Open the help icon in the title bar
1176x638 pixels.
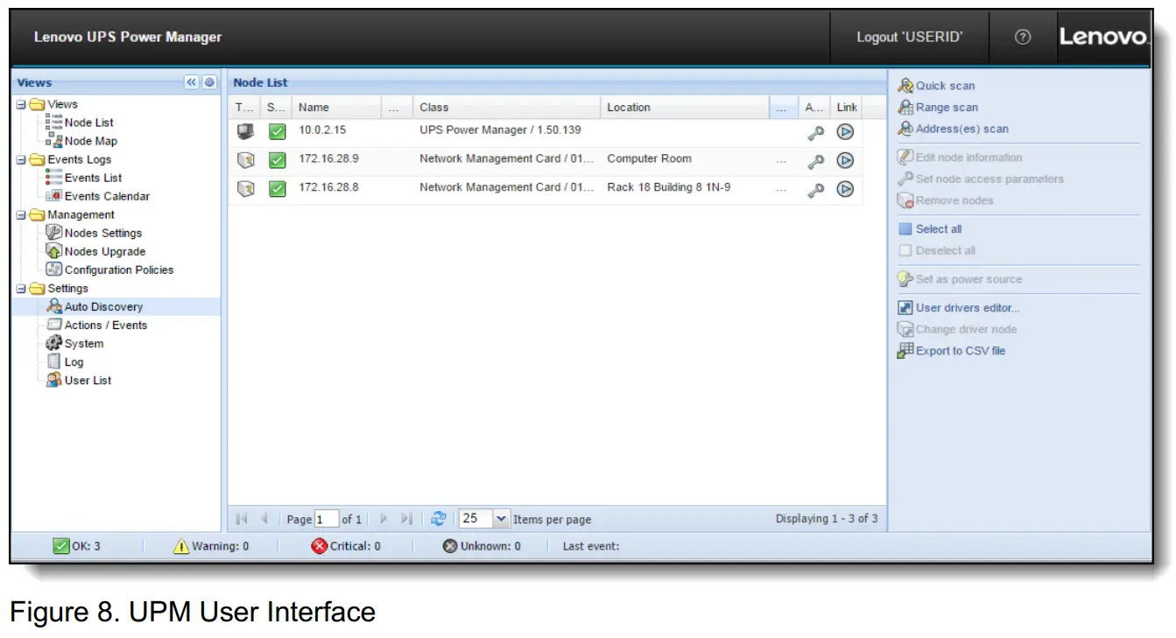pos(1021,37)
